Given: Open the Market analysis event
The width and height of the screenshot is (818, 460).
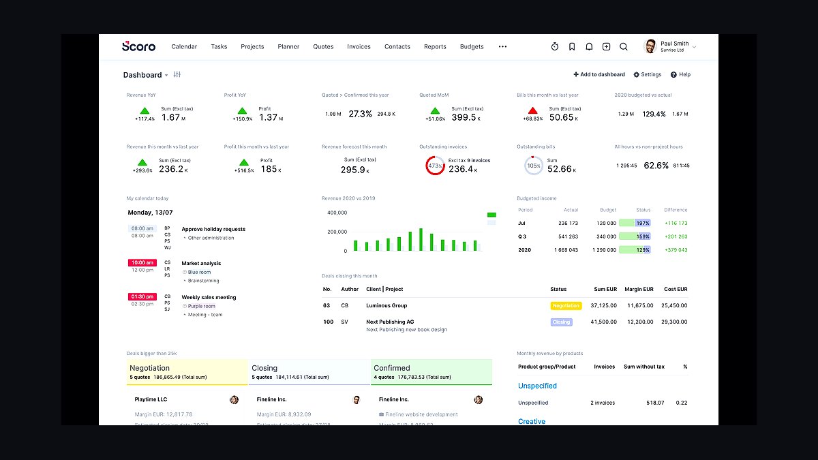Looking at the screenshot, I should point(201,263).
